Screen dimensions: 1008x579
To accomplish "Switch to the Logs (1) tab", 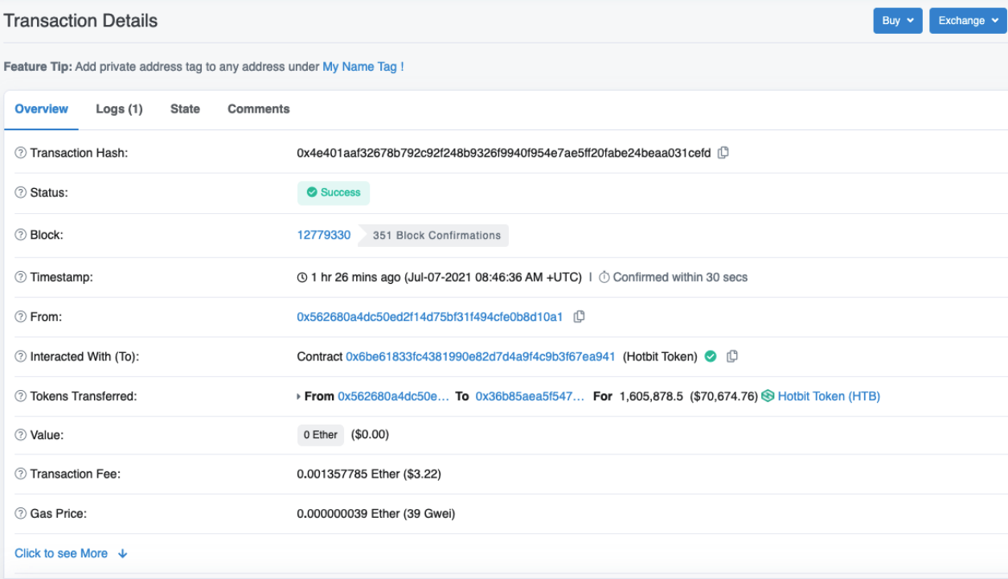I will click(119, 109).
